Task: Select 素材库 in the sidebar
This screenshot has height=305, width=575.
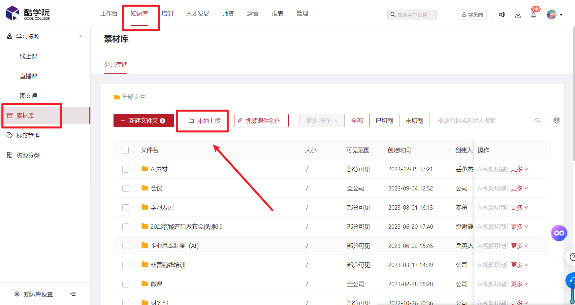Action: (x=45, y=116)
